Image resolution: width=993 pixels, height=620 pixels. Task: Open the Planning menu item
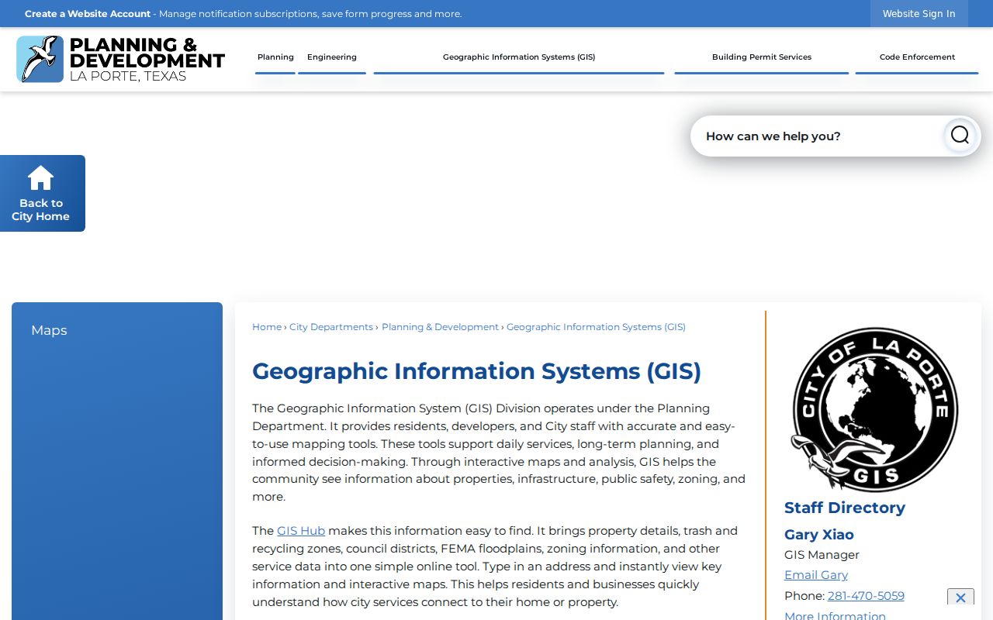point(275,57)
